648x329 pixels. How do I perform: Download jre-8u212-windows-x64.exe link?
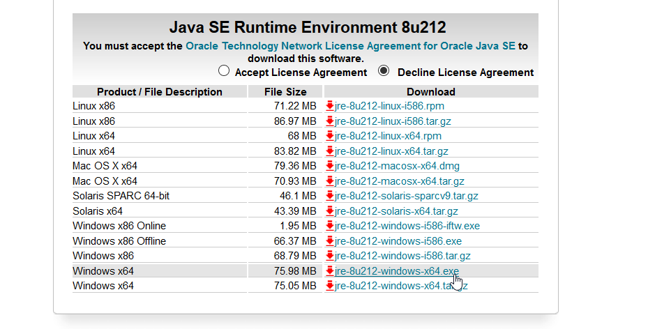tap(397, 270)
